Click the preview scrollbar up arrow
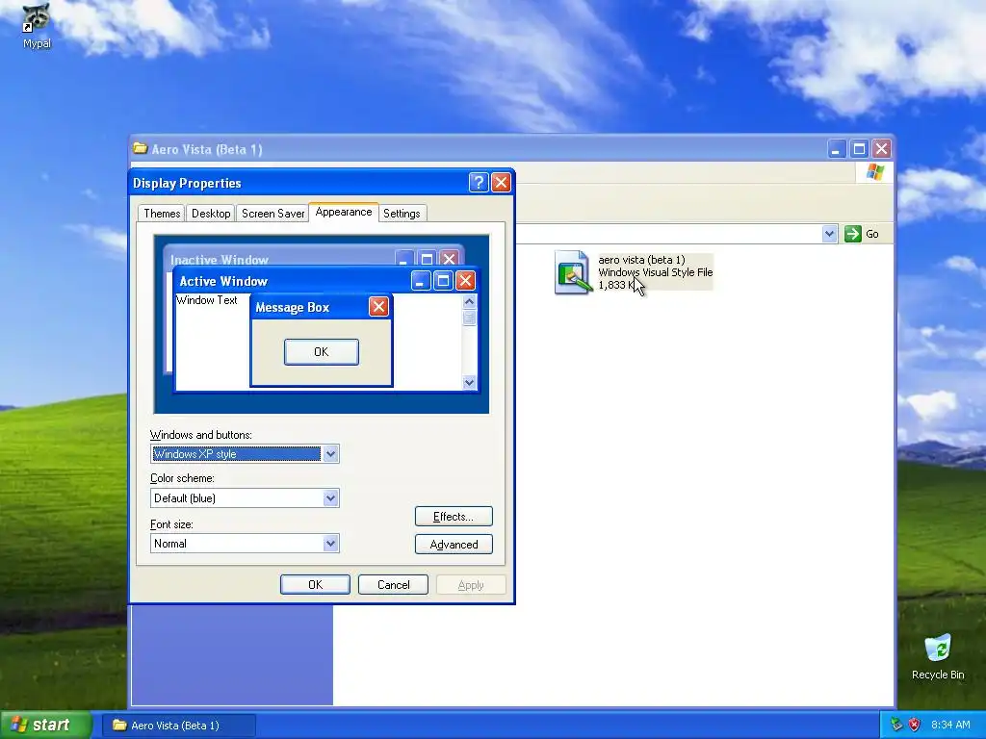986x739 pixels. pos(469,301)
